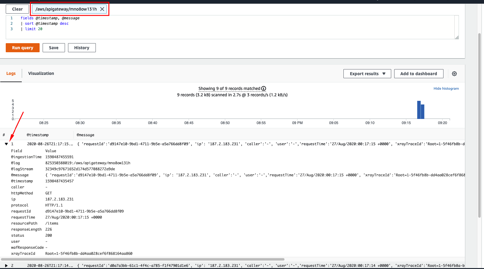Image resolution: width=484 pixels, height=269 pixels.
Task: Remove the /aws/apigateway/mno8ow131h log group tag
Action: click(102, 9)
